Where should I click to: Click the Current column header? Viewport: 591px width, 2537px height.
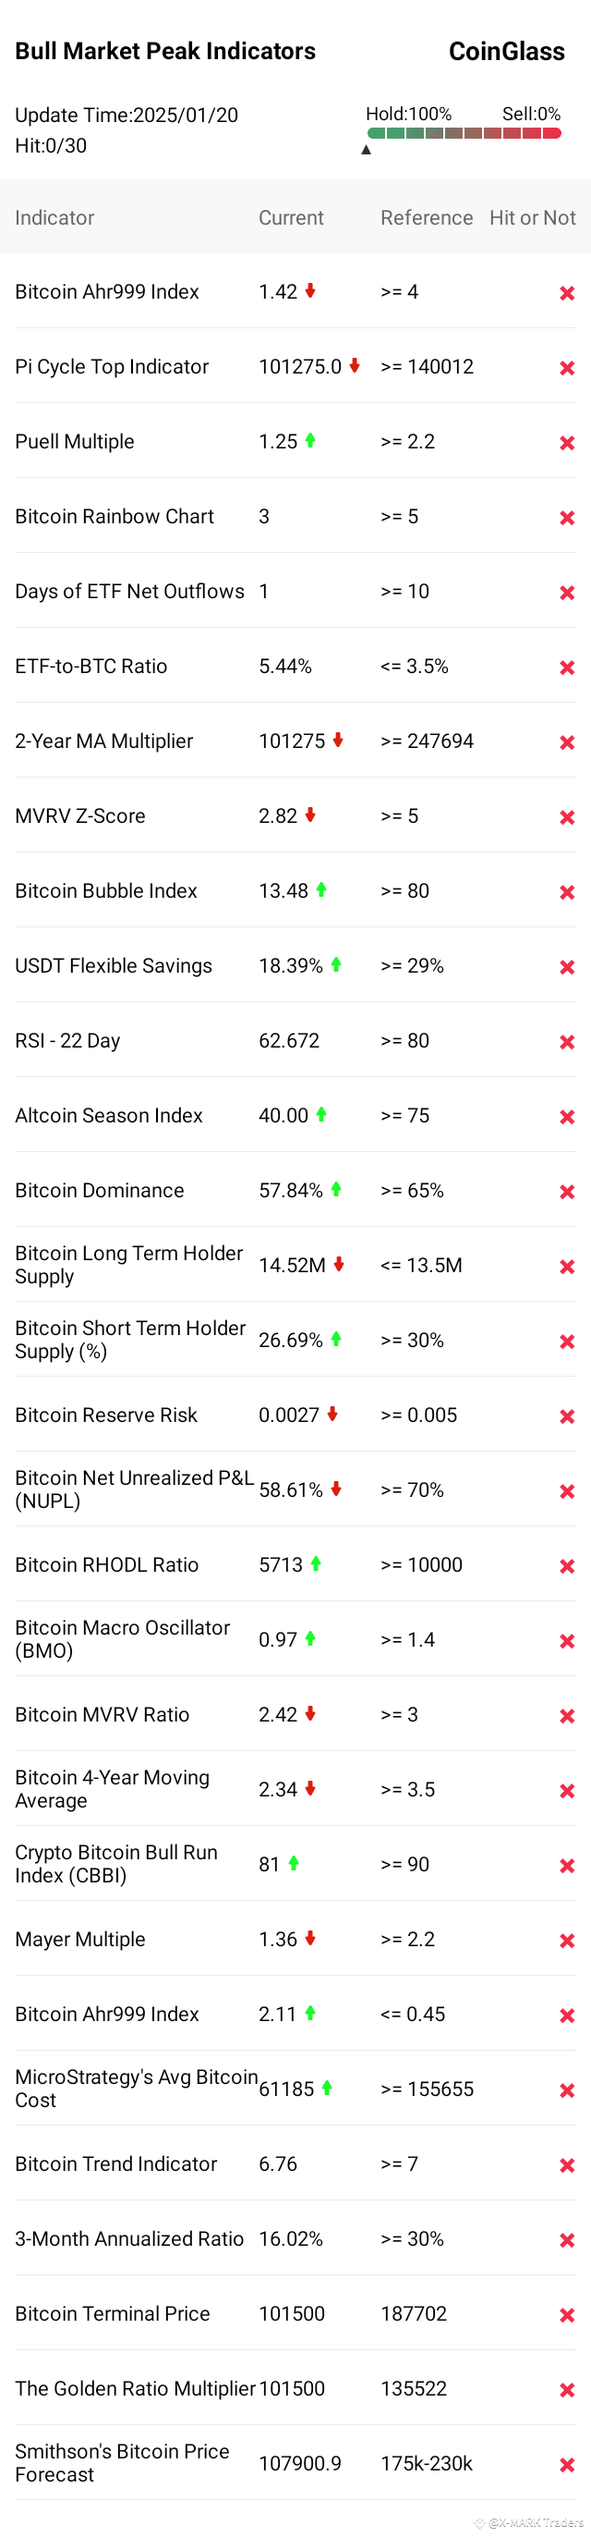291,217
